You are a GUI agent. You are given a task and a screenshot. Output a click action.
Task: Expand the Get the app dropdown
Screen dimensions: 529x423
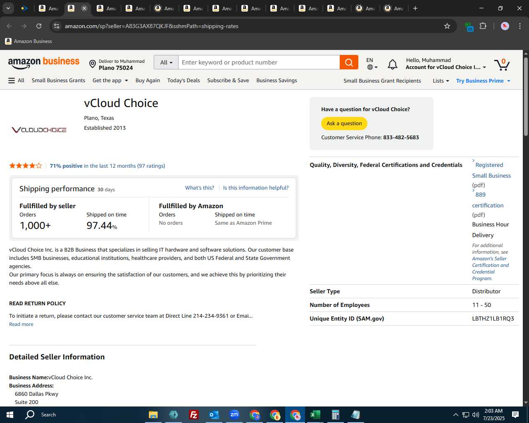[x=110, y=81]
